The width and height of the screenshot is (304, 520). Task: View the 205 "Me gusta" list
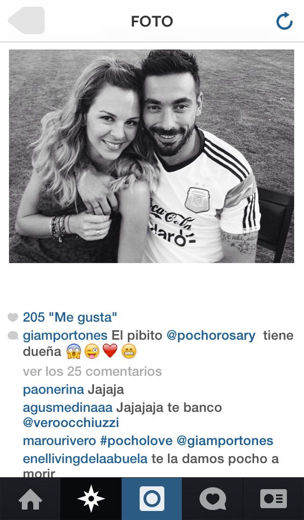(70, 317)
